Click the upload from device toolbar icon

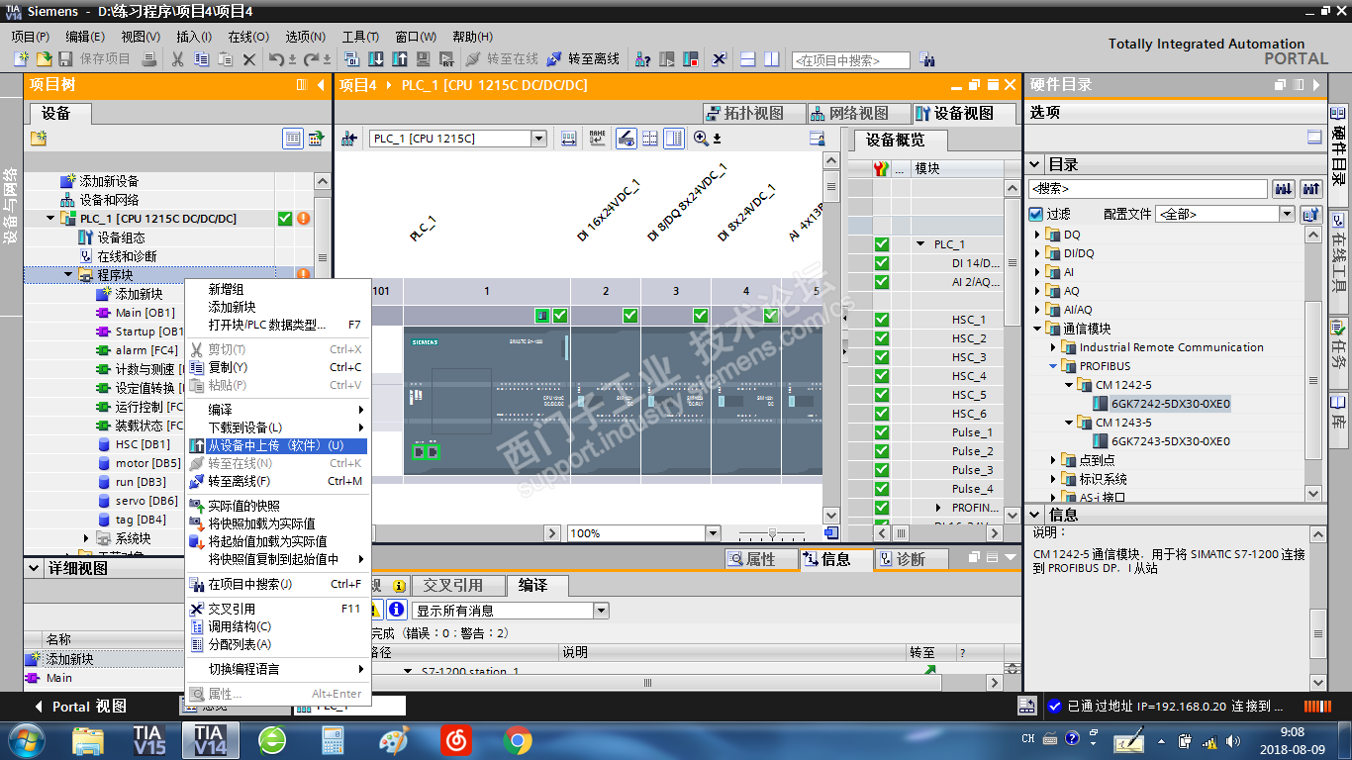[x=400, y=59]
